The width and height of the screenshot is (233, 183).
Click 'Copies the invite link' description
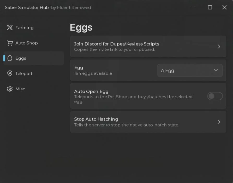tap(115, 49)
